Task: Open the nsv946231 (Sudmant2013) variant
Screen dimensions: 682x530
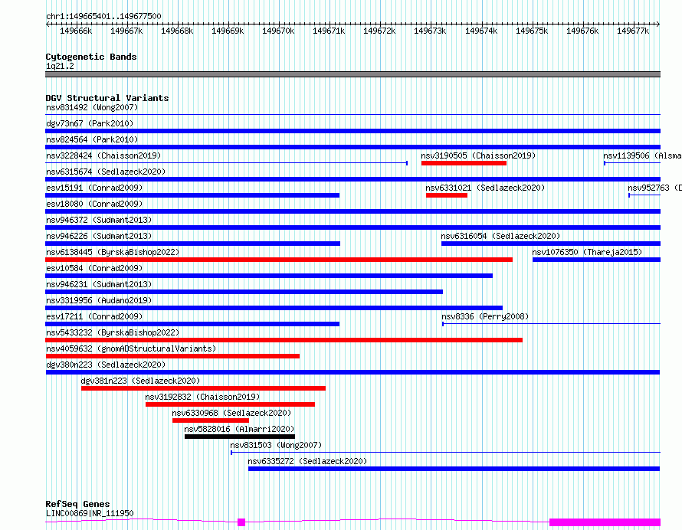Action: tap(244, 292)
